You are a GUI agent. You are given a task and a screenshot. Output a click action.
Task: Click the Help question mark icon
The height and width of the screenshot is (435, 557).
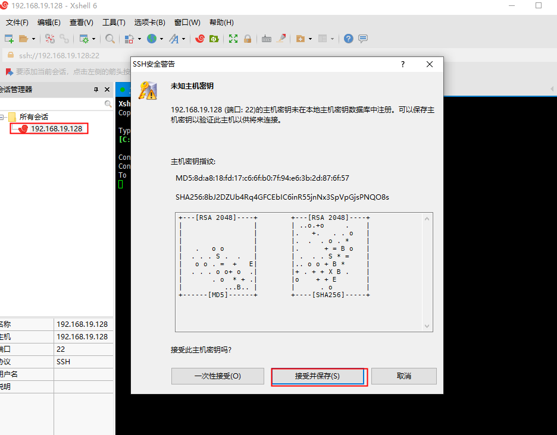coord(349,39)
